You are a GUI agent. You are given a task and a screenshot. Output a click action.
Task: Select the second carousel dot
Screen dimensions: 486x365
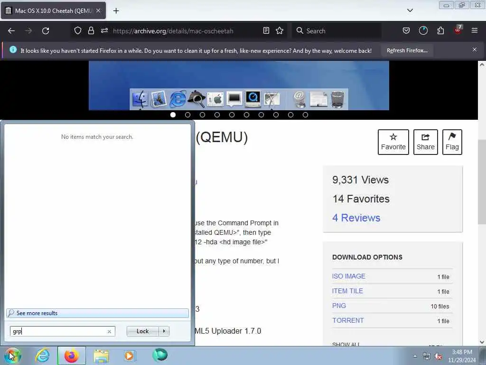click(x=187, y=115)
